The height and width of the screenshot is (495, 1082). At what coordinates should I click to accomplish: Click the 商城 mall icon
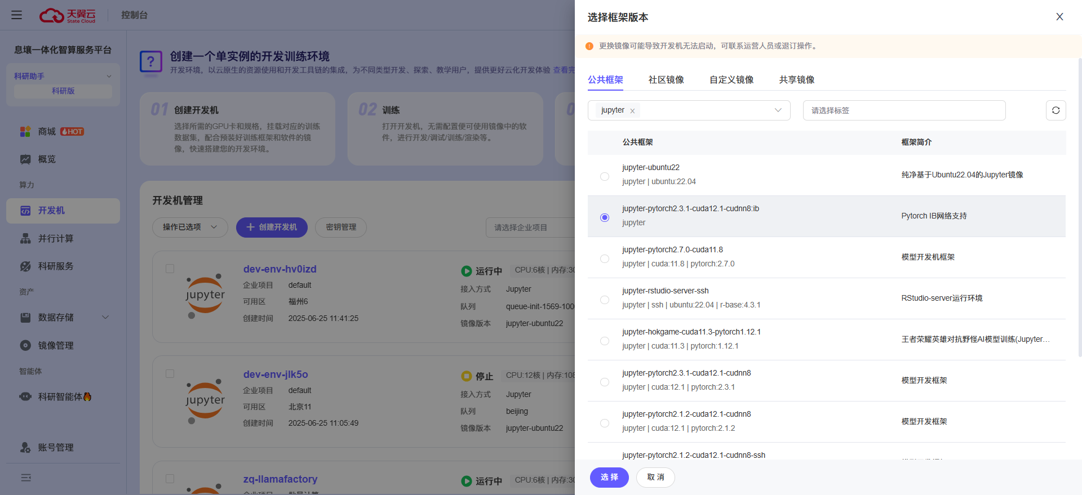coord(25,132)
